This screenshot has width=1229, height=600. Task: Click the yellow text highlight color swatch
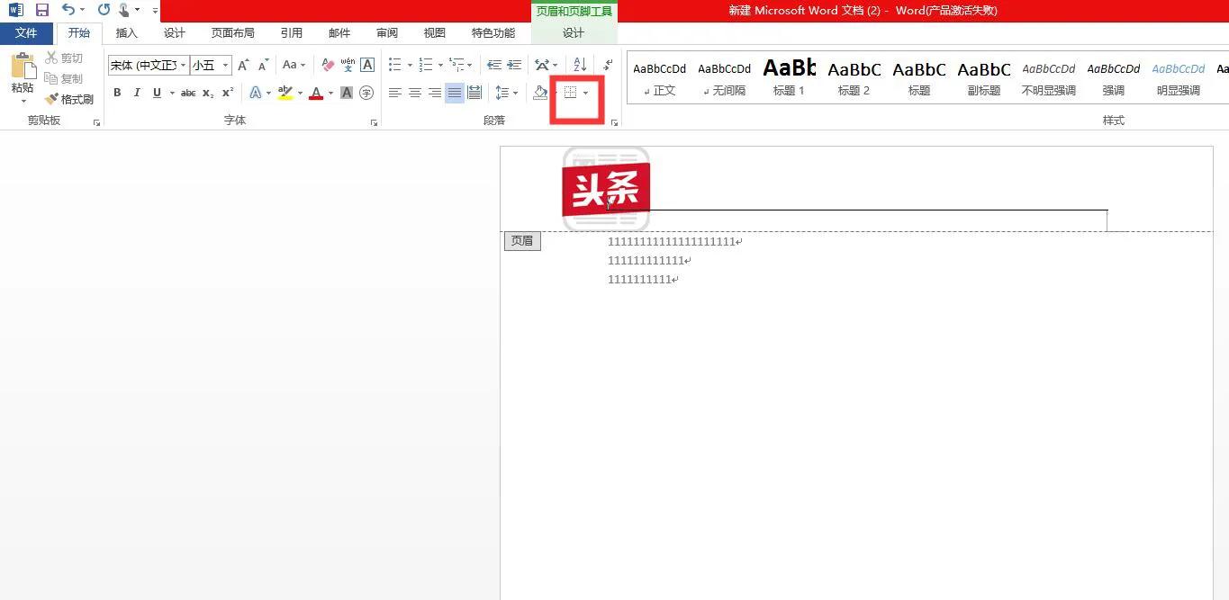coord(285,96)
